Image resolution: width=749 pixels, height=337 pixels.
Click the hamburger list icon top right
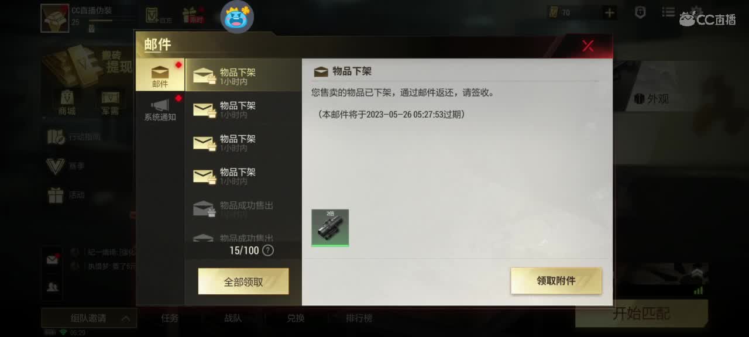668,12
